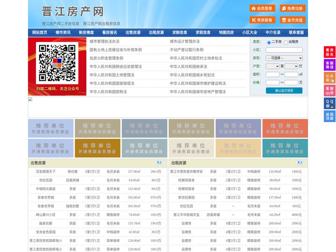Image resolution: width=336 pixels, height=252 pixels.
Task: Click 更多 in 出售房源 header
Action: click(160, 163)
